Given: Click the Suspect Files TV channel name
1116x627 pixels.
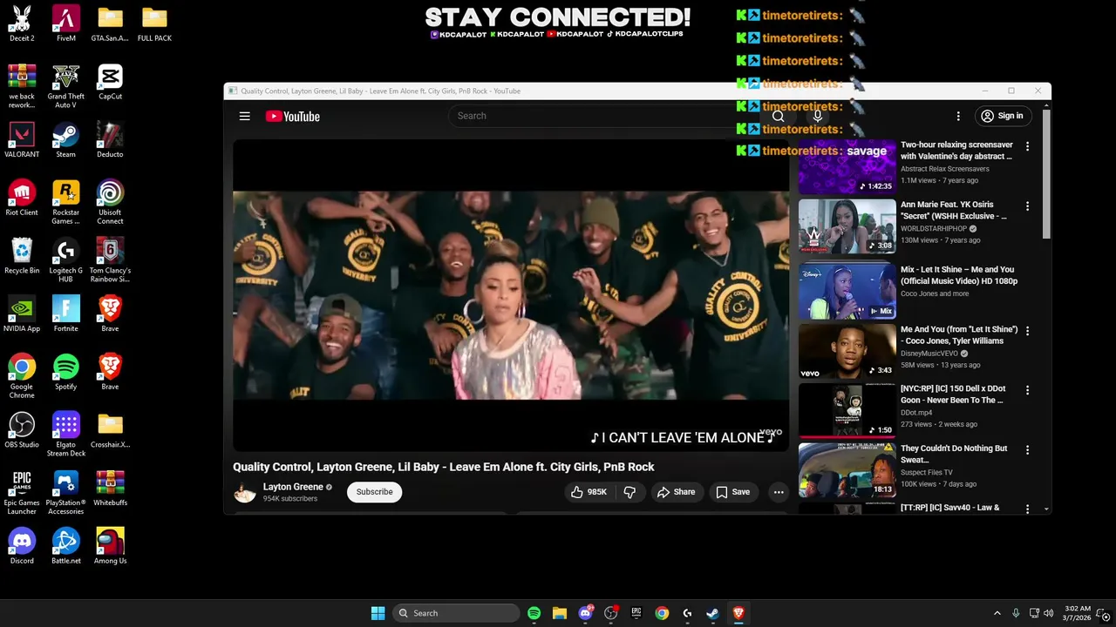Looking at the screenshot, I should tap(926, 473).
